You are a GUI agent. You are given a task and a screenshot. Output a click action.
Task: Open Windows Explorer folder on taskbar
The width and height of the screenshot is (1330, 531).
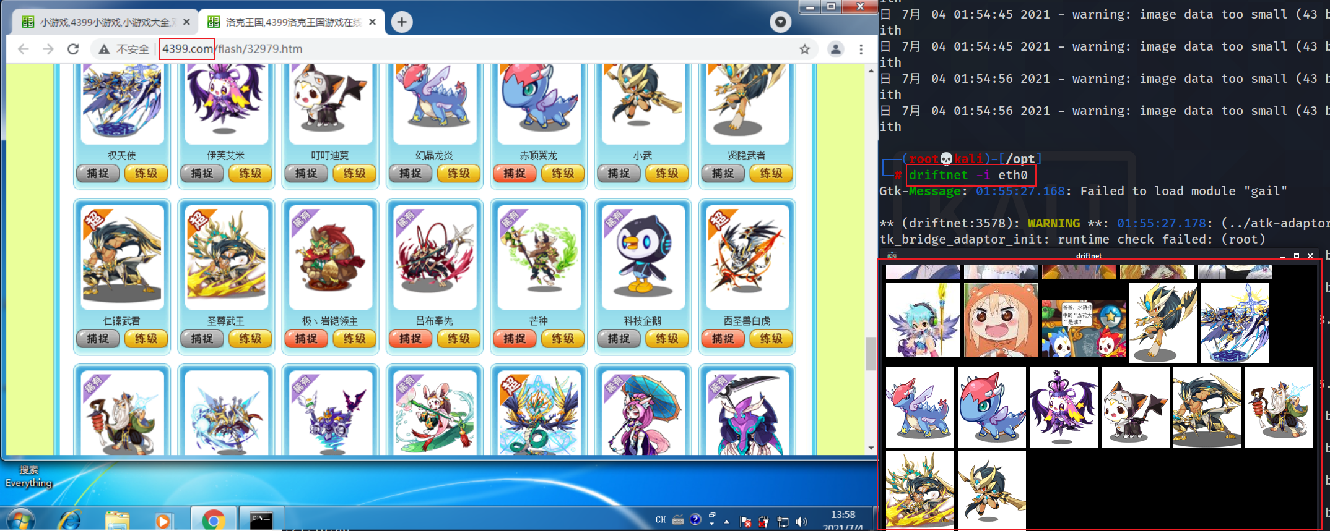click(x=116, y=520)
